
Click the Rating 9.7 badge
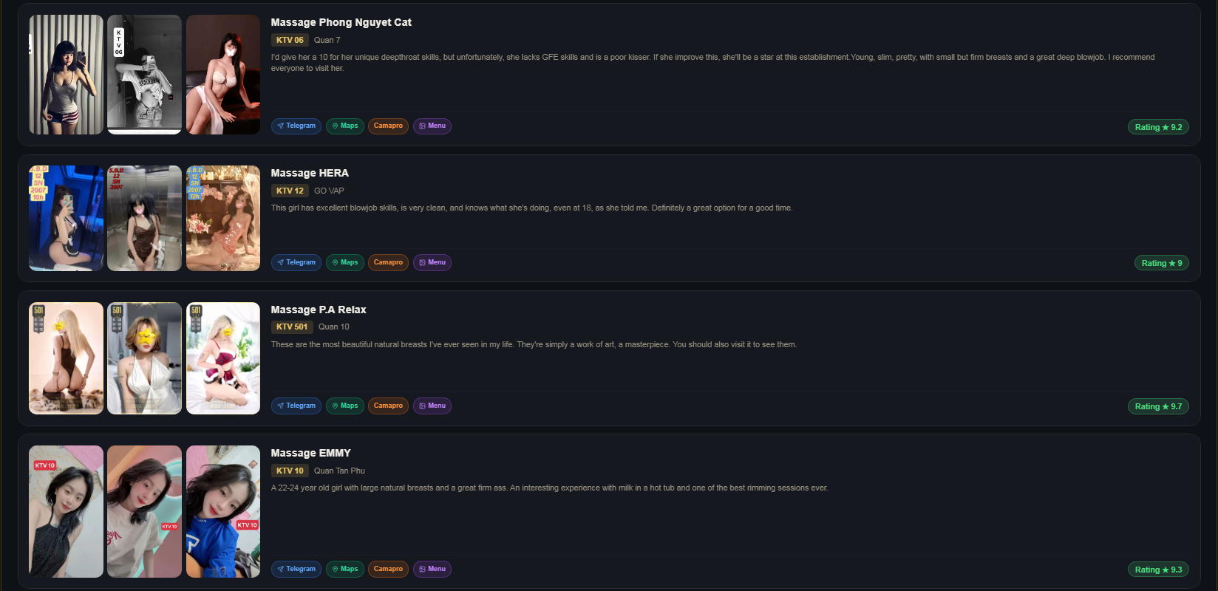1158,406
